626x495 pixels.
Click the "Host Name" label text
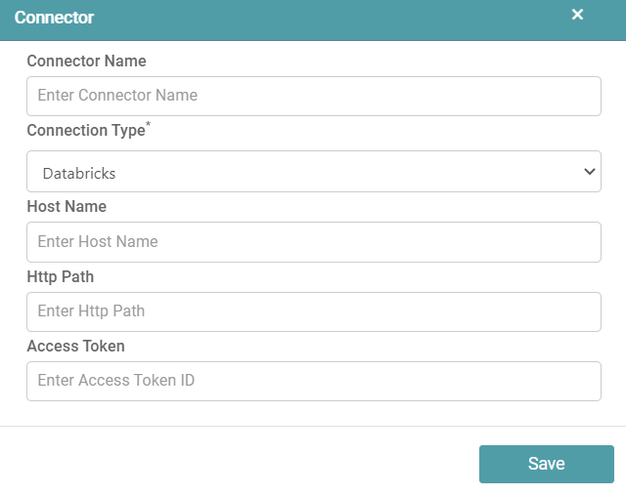pyautogui.click(x=67, y=206)
